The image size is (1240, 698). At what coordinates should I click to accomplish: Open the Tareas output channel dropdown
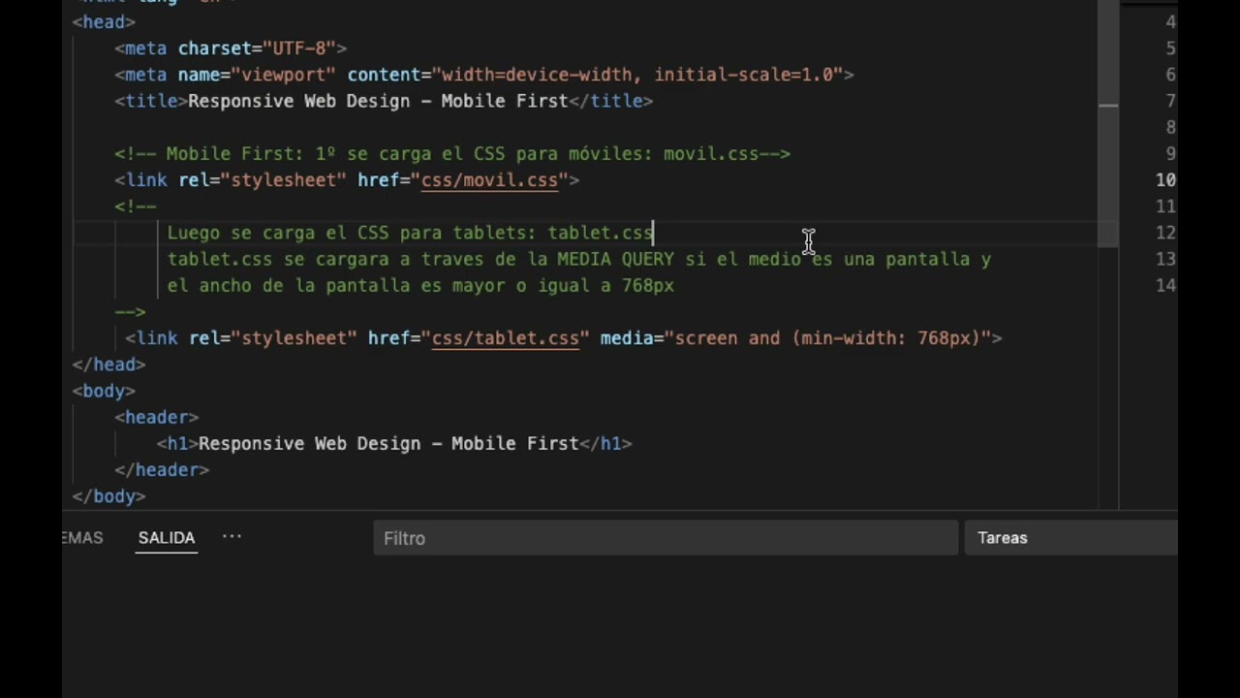tap(1071, 538)
